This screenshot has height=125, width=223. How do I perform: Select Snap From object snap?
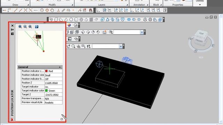(x=9, y=10)
